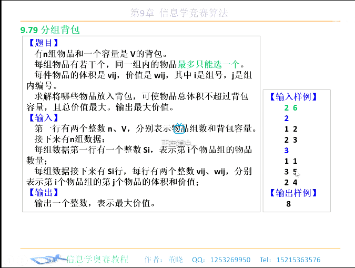Select the 9.79 分组背包 section title

(50, 30)
